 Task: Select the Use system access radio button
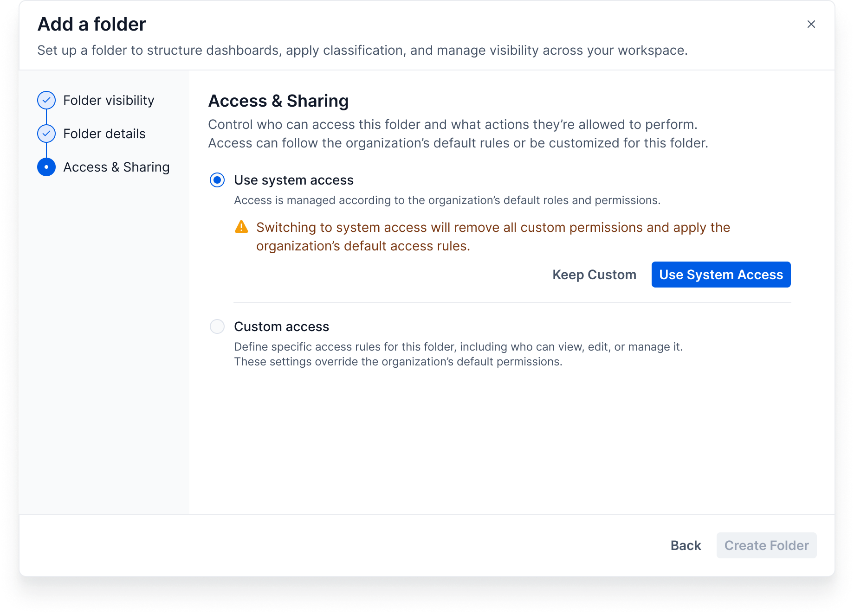click(x=217, y=180)
